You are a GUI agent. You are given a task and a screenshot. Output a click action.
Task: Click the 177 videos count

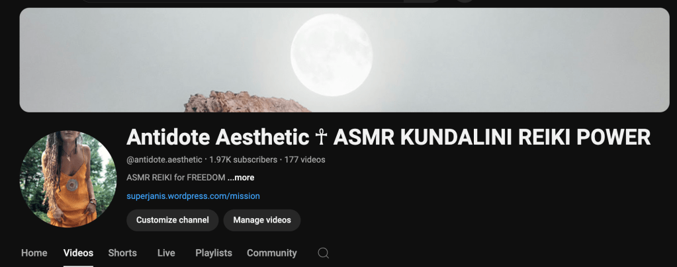coord(305,159)
